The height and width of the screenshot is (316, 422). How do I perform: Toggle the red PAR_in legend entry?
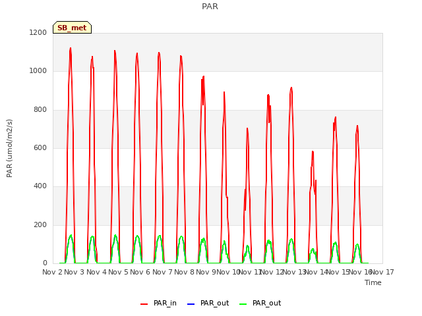[x=158, y=303]
